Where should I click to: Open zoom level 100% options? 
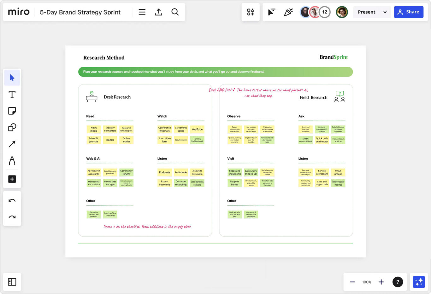pyautogui.click(x=367, y=282)
